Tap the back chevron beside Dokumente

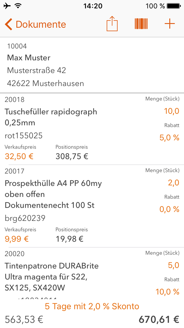point(8,24)
